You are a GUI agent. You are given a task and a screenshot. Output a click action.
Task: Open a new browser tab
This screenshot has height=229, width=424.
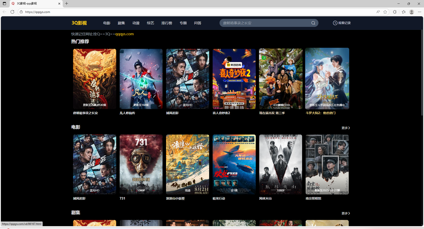tap(67, 4)
